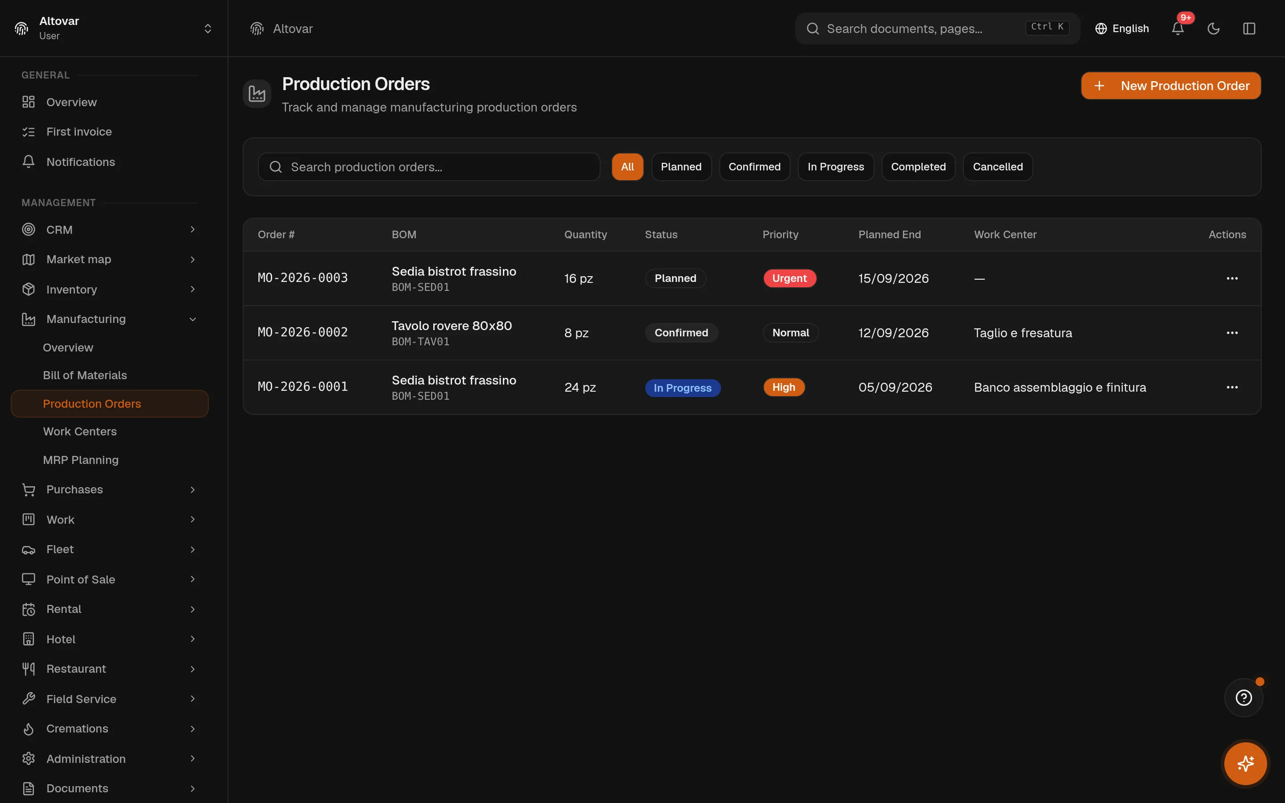
Task: Open the AI assistant sparkle button
Action: (1245, 764)
